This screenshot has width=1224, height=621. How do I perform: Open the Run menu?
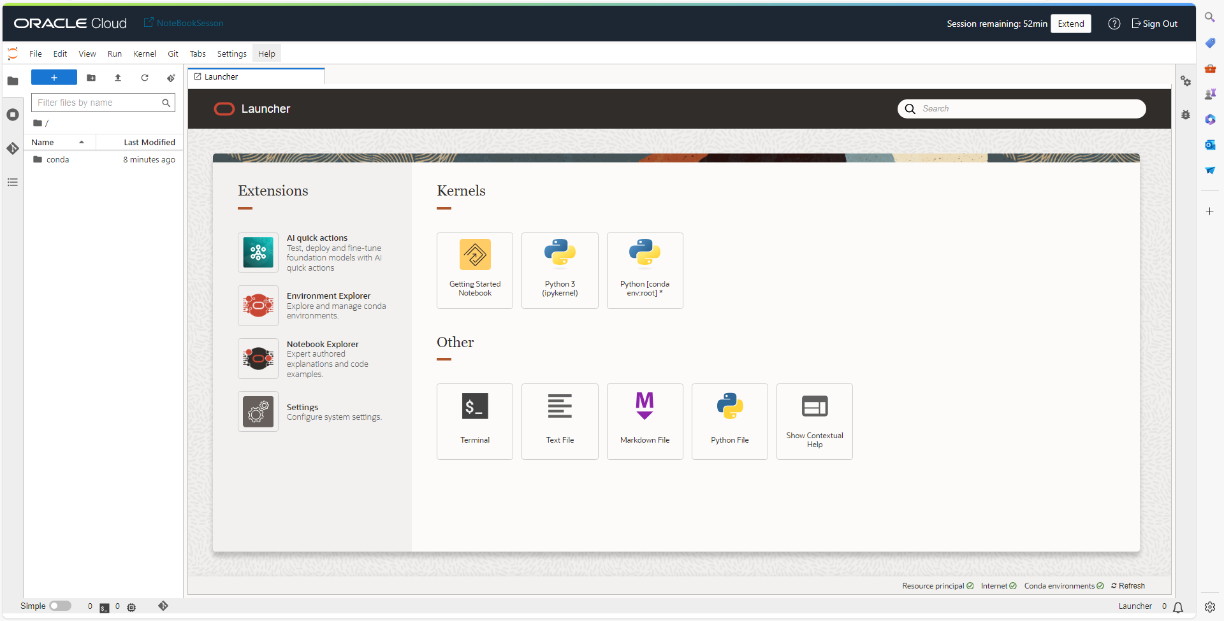tap(115, 54)
